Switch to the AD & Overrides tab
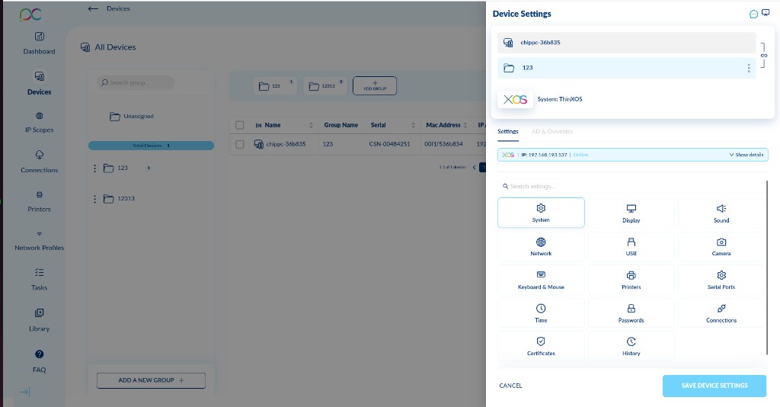 pyautogui.click(x=552, y=131)
